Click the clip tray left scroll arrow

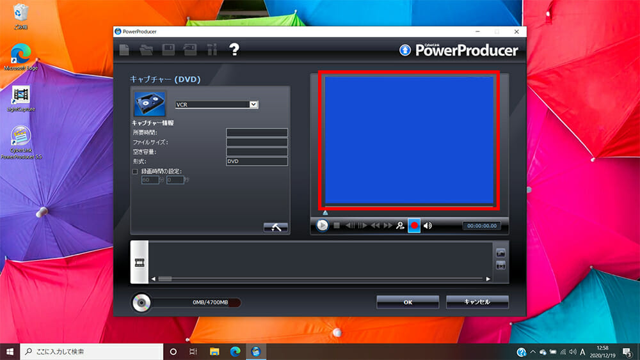tap(154, 279)
